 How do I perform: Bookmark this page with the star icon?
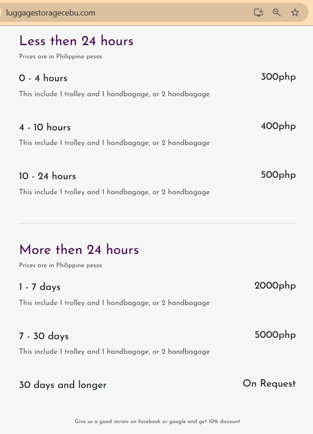tap(295, 12)
